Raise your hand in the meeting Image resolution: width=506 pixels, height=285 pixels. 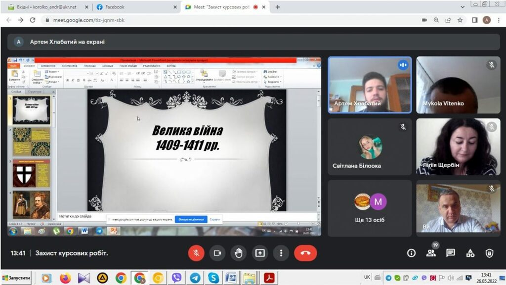[239, 253]
